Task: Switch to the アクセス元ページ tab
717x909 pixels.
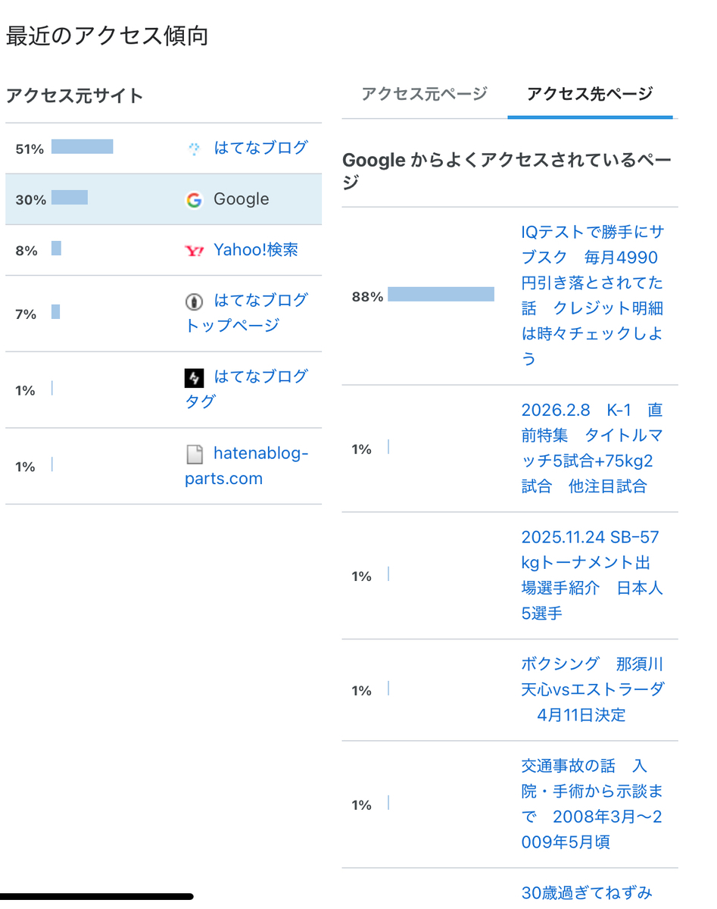Action: coord(424,94)
